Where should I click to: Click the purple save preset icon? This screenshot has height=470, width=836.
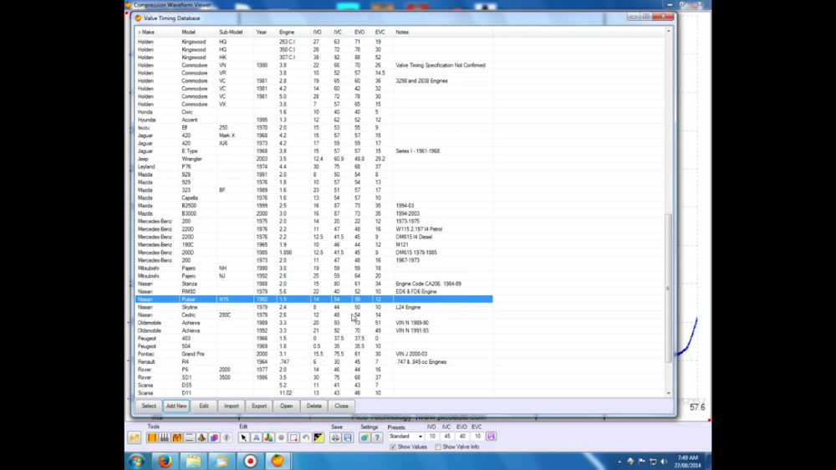[x=491, y=437]
